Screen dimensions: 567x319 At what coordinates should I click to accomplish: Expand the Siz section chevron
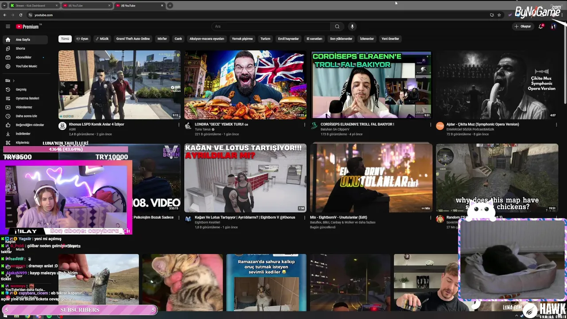pos(13,81)
